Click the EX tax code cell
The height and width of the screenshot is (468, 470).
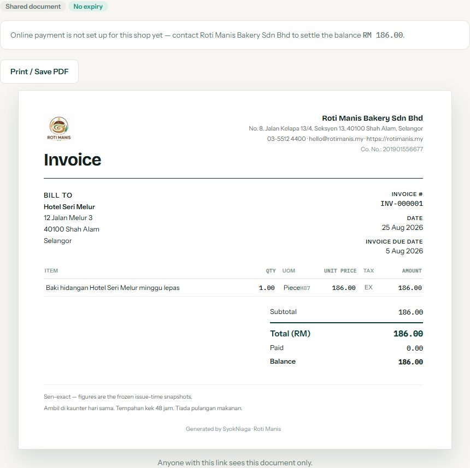click(368, 287)
